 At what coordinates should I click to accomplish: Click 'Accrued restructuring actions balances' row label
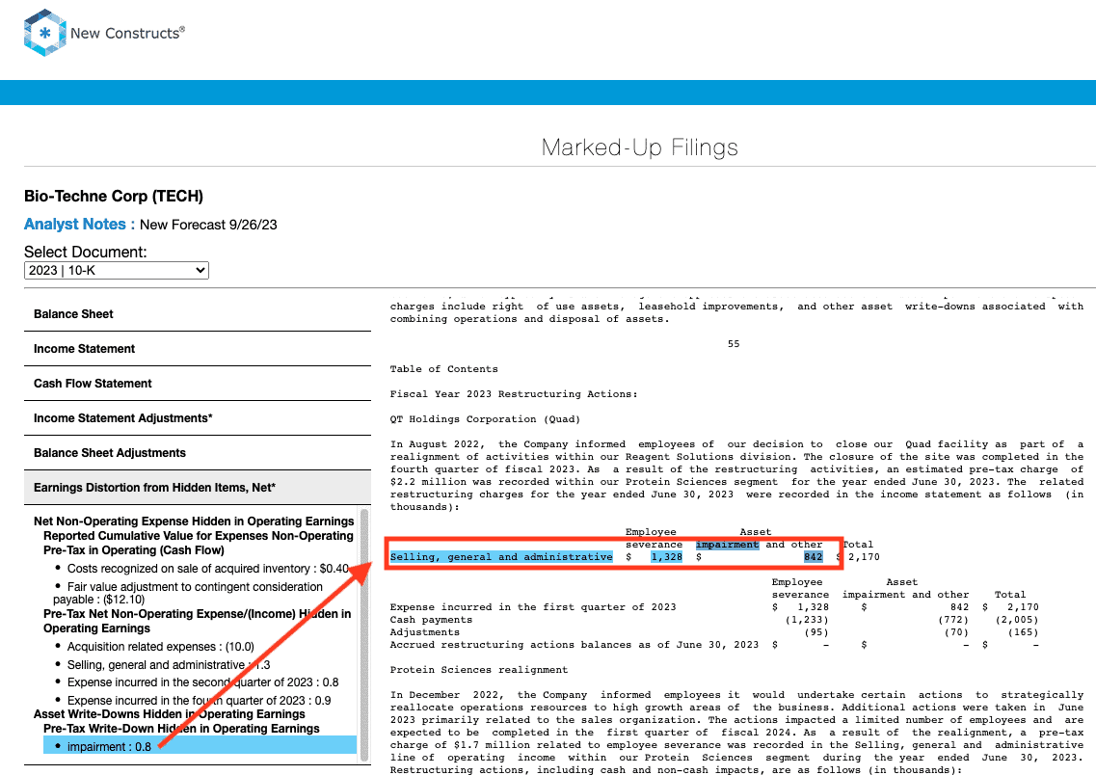pos(574,645)
